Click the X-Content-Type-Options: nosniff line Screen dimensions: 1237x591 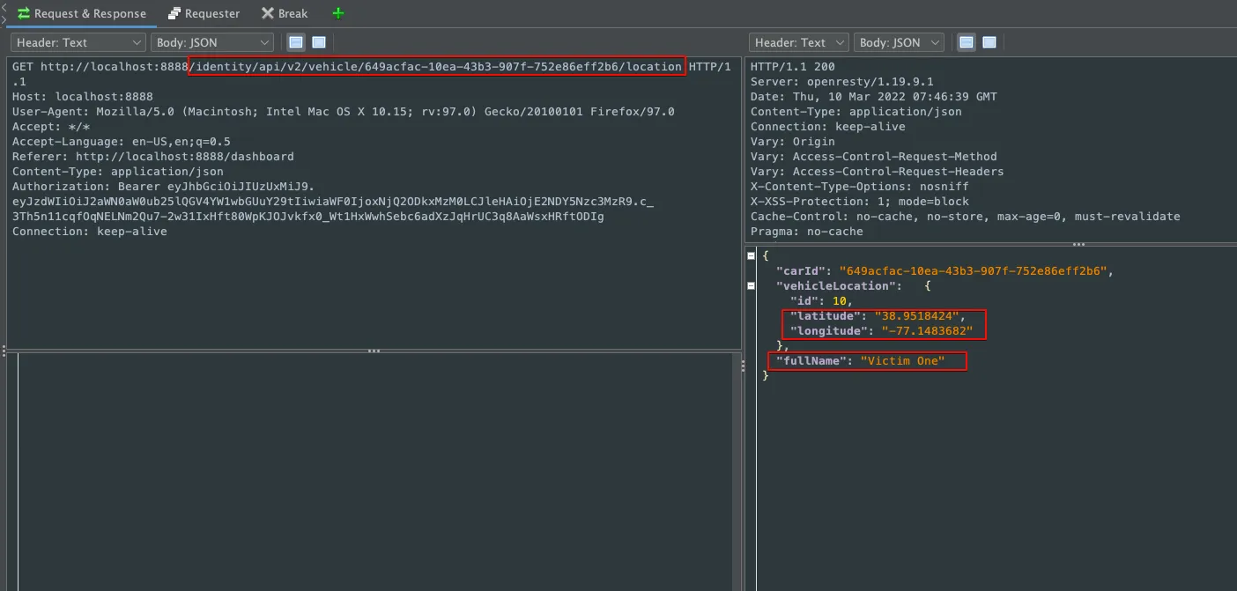pos(860,187)
